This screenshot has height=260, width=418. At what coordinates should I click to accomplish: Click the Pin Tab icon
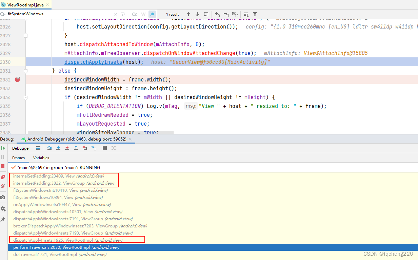[x=3, y=219]
